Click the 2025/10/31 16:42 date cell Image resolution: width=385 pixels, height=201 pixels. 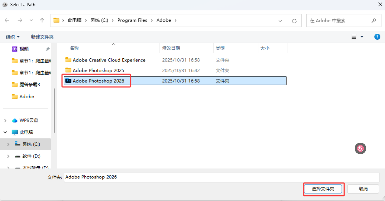pyautogui.click(x=181, y=70)
